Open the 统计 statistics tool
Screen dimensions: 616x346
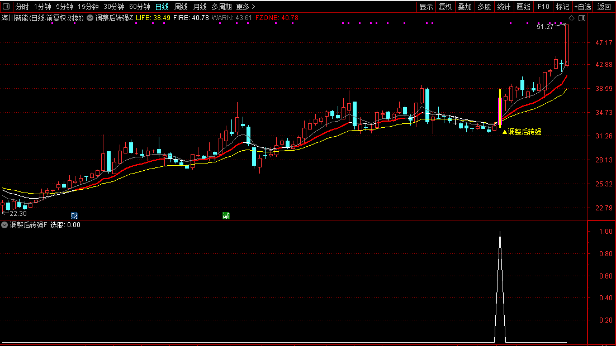coord(504,7)
